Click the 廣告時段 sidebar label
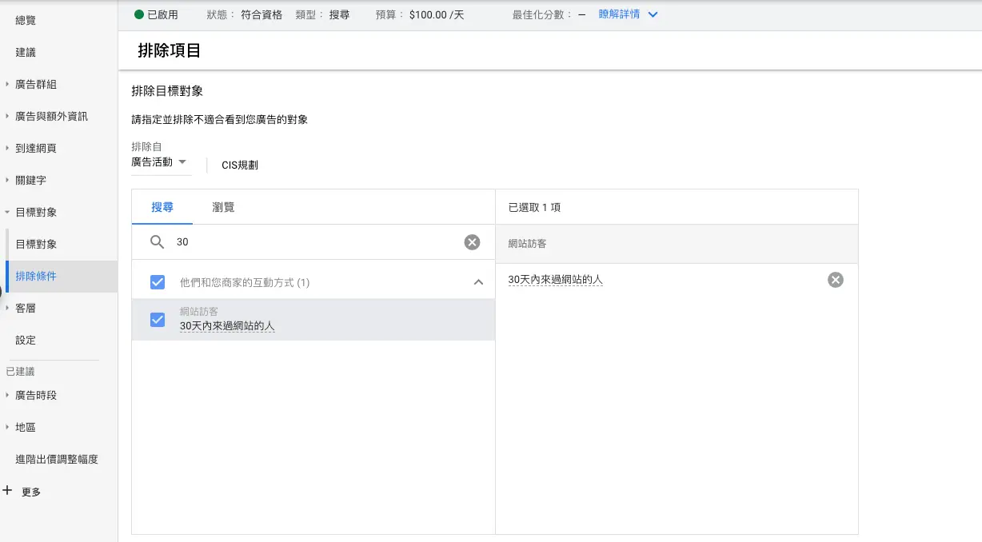The height and width of the screenshot is (542, 982). coord(36,395)
